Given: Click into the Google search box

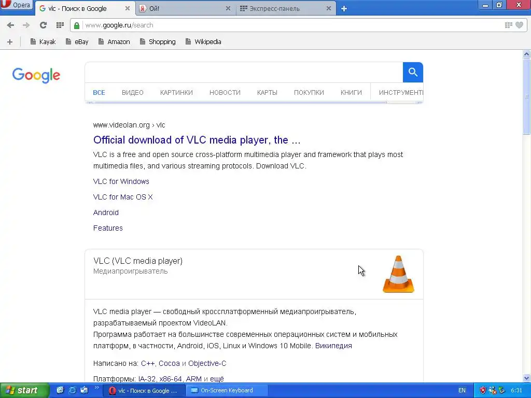Looking at the screenshot, I should [244, 72].
